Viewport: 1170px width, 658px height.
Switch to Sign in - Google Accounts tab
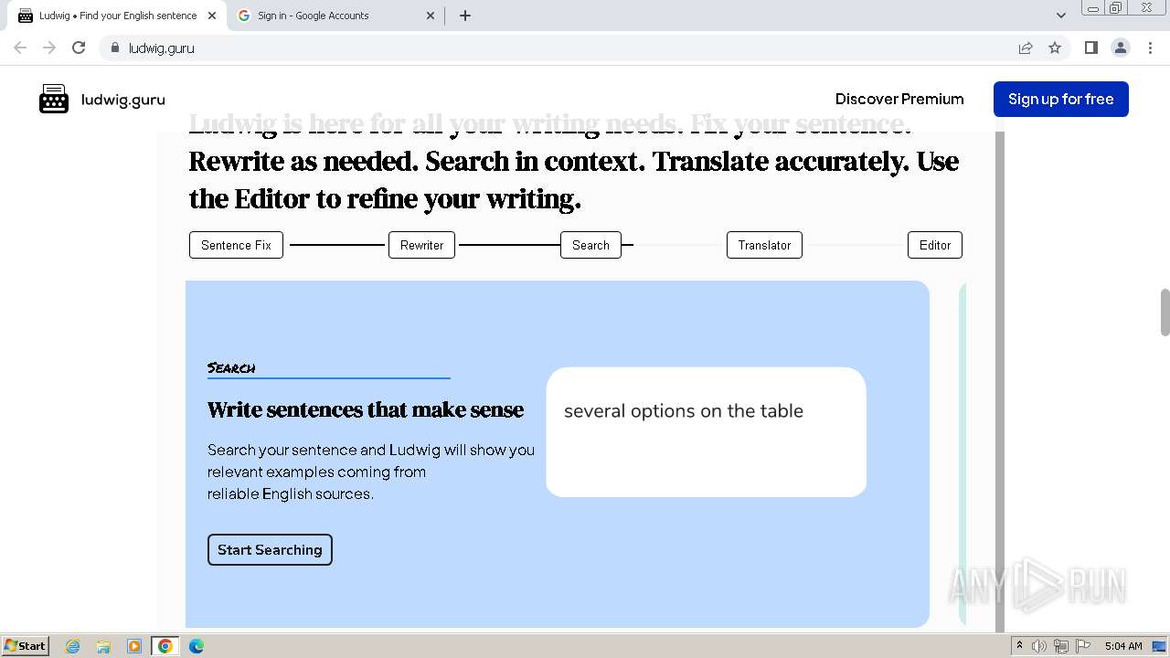click(335, 16)
